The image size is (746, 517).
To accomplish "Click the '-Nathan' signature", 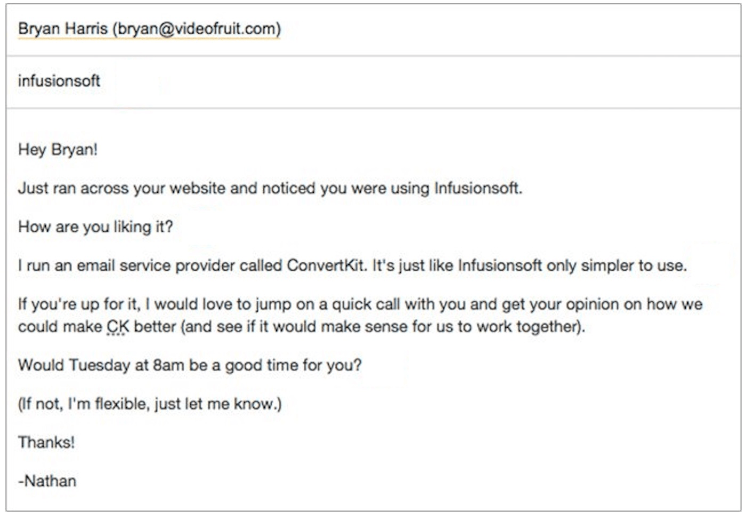I will coord(47,481).
